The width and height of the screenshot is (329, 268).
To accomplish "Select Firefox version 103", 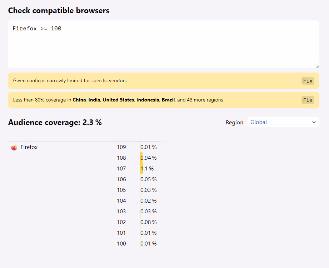I will 121,211.
